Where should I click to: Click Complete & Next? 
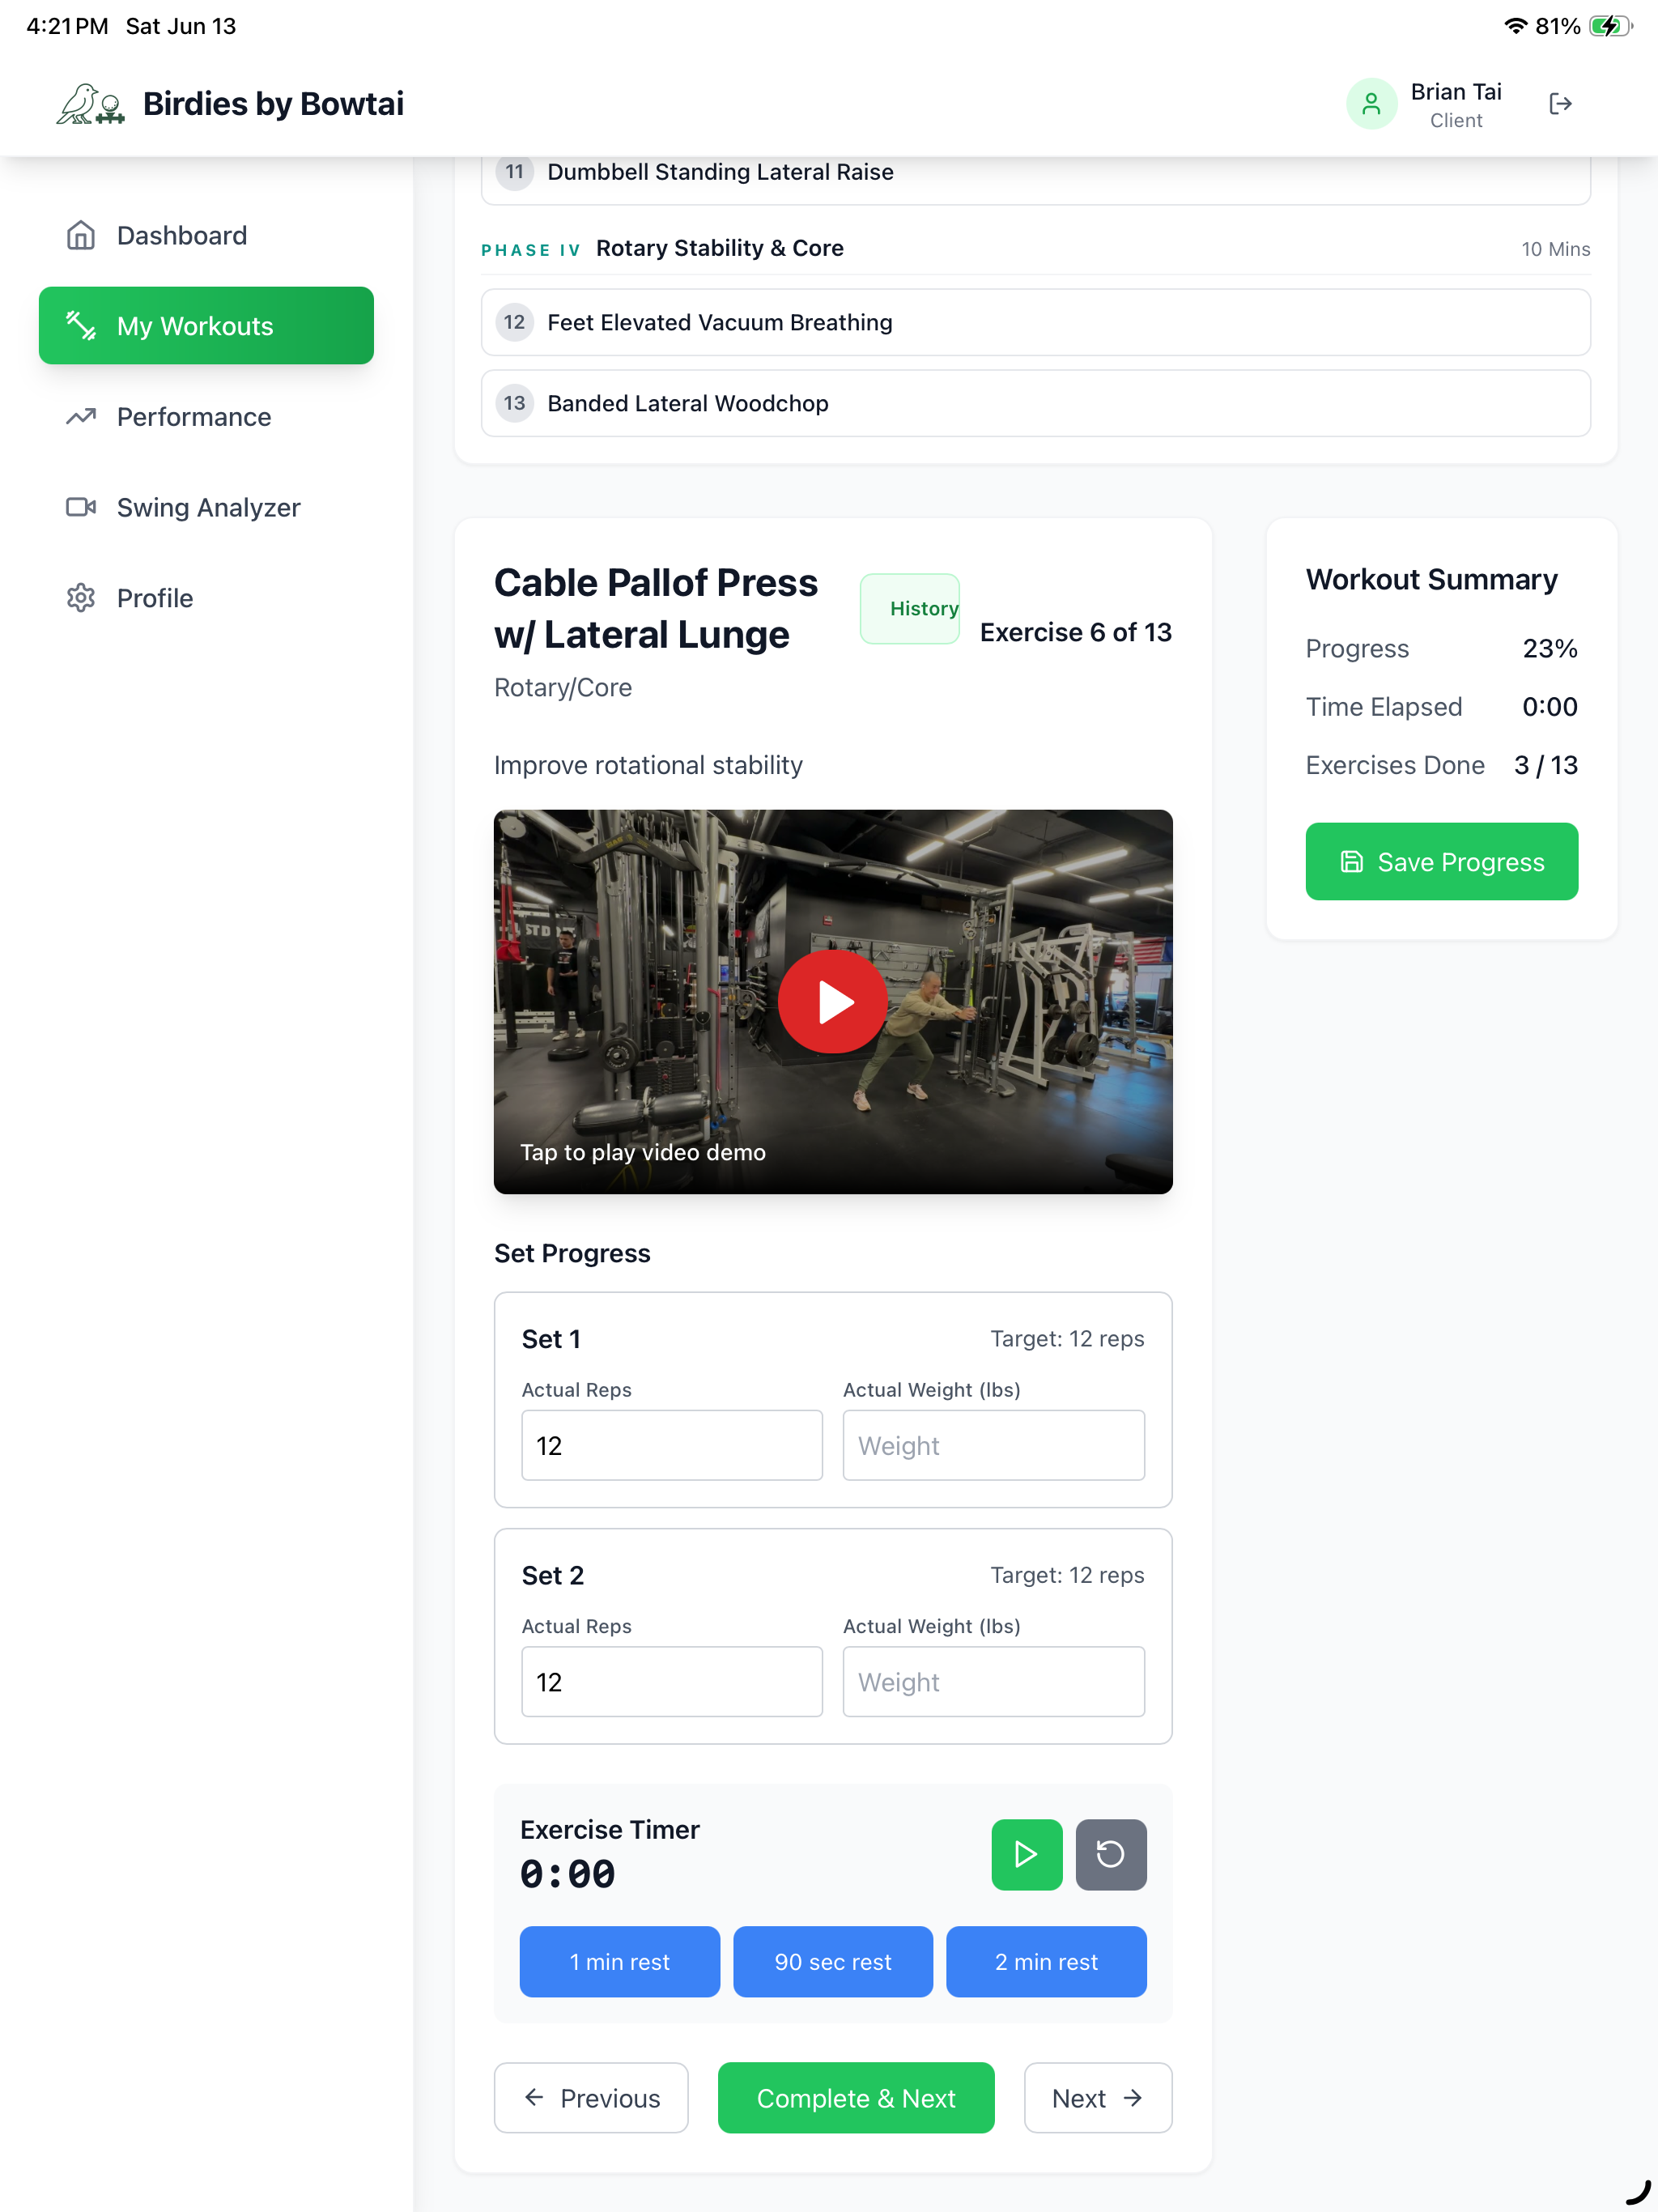(855, 2097)
